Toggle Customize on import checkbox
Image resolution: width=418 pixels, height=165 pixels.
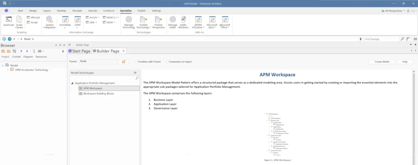[x=167, y=62]
